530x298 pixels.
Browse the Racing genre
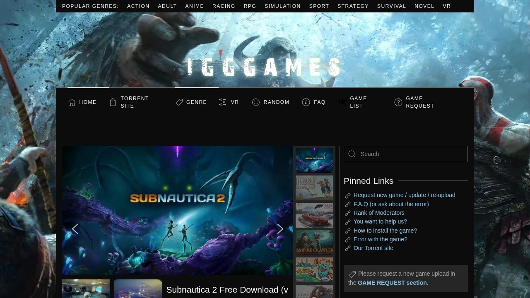(224, 6)
